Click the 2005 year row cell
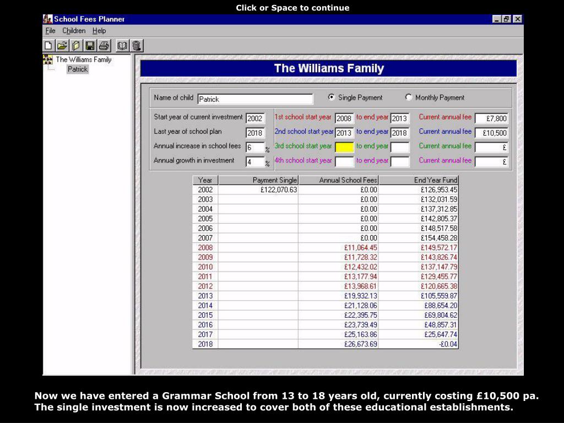This screenshot has width=564, height=423. pos(205,219)
